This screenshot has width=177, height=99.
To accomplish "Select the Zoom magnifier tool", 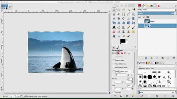I will pyautogui.click(x=133, y=14).
